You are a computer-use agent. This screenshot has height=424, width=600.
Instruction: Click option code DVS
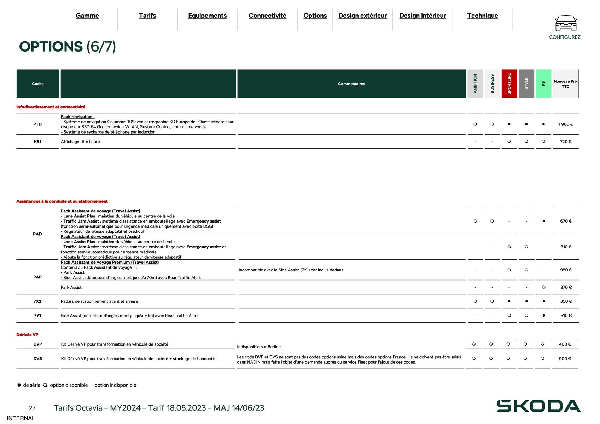click(38, 359)
